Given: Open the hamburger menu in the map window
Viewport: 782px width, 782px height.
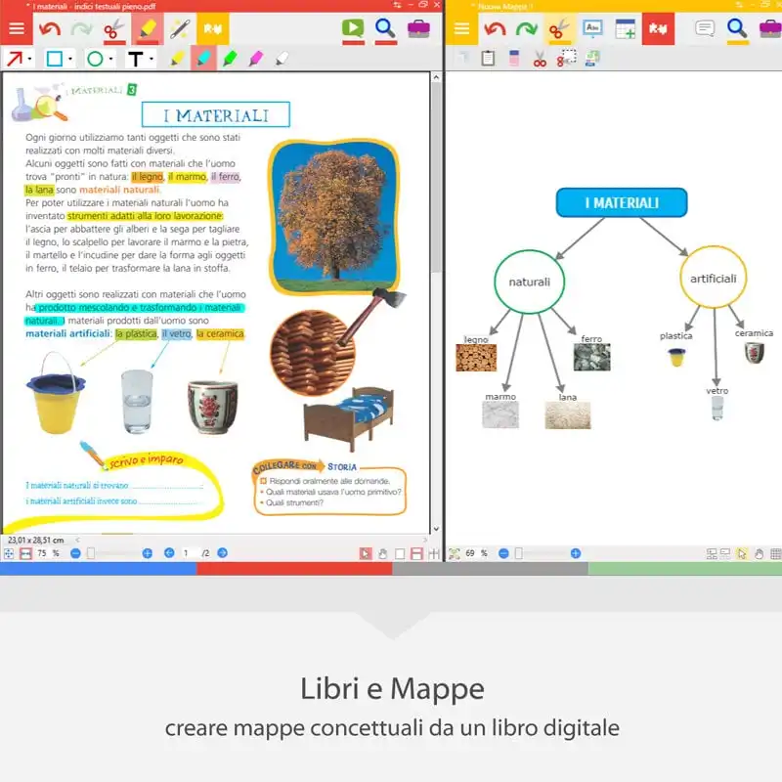Looking at the screenshot, I should pyautogui.click(x=461, y=28).
